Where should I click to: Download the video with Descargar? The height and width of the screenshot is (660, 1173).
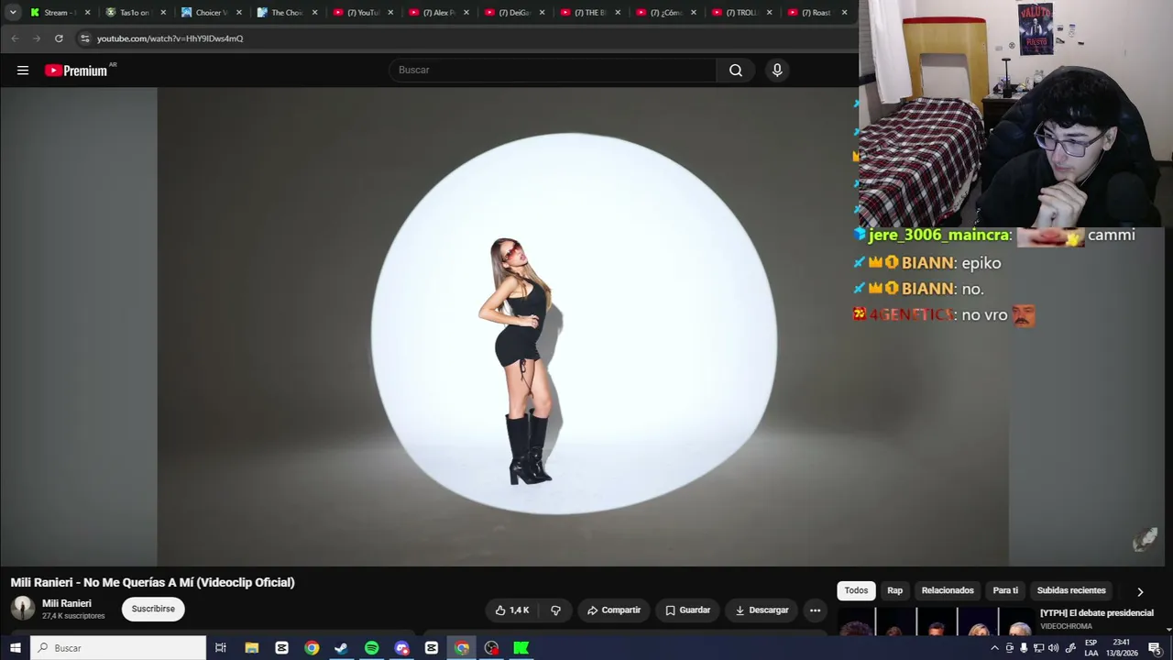coord(762,610)
